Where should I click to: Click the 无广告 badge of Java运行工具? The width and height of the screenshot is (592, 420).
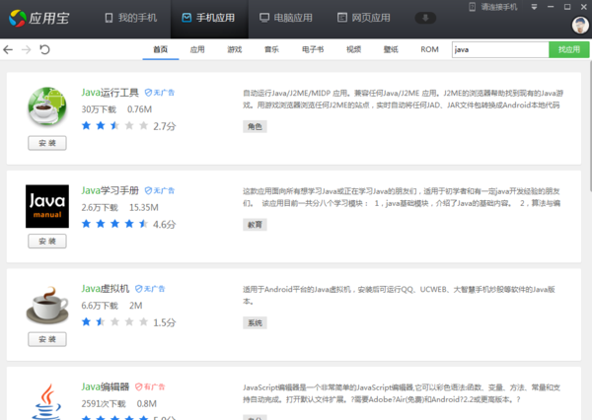pos(160,93)
